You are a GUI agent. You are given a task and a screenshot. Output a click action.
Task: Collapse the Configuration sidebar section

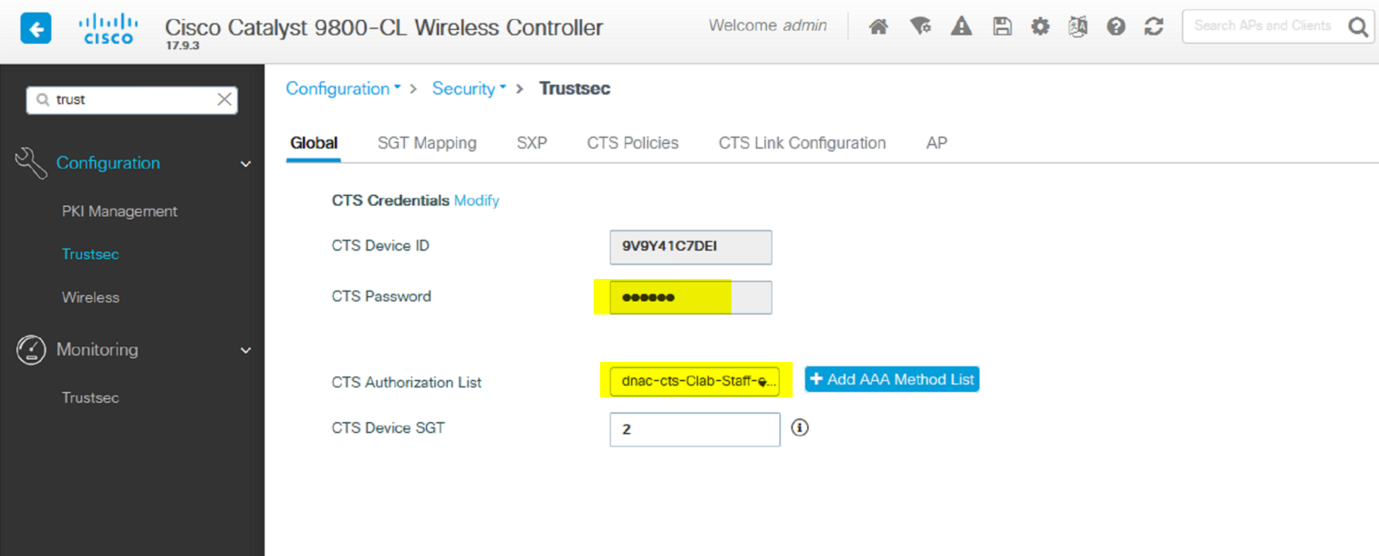245,164
